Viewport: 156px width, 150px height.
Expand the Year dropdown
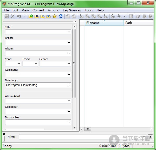click(x=19, y=64)
